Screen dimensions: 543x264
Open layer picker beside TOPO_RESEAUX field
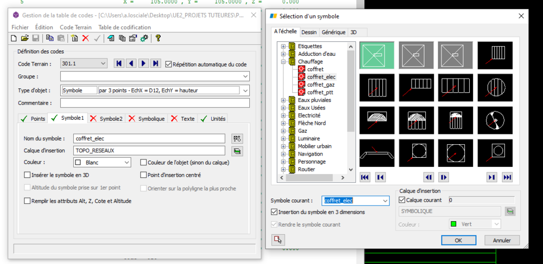(x=237, y=151)
